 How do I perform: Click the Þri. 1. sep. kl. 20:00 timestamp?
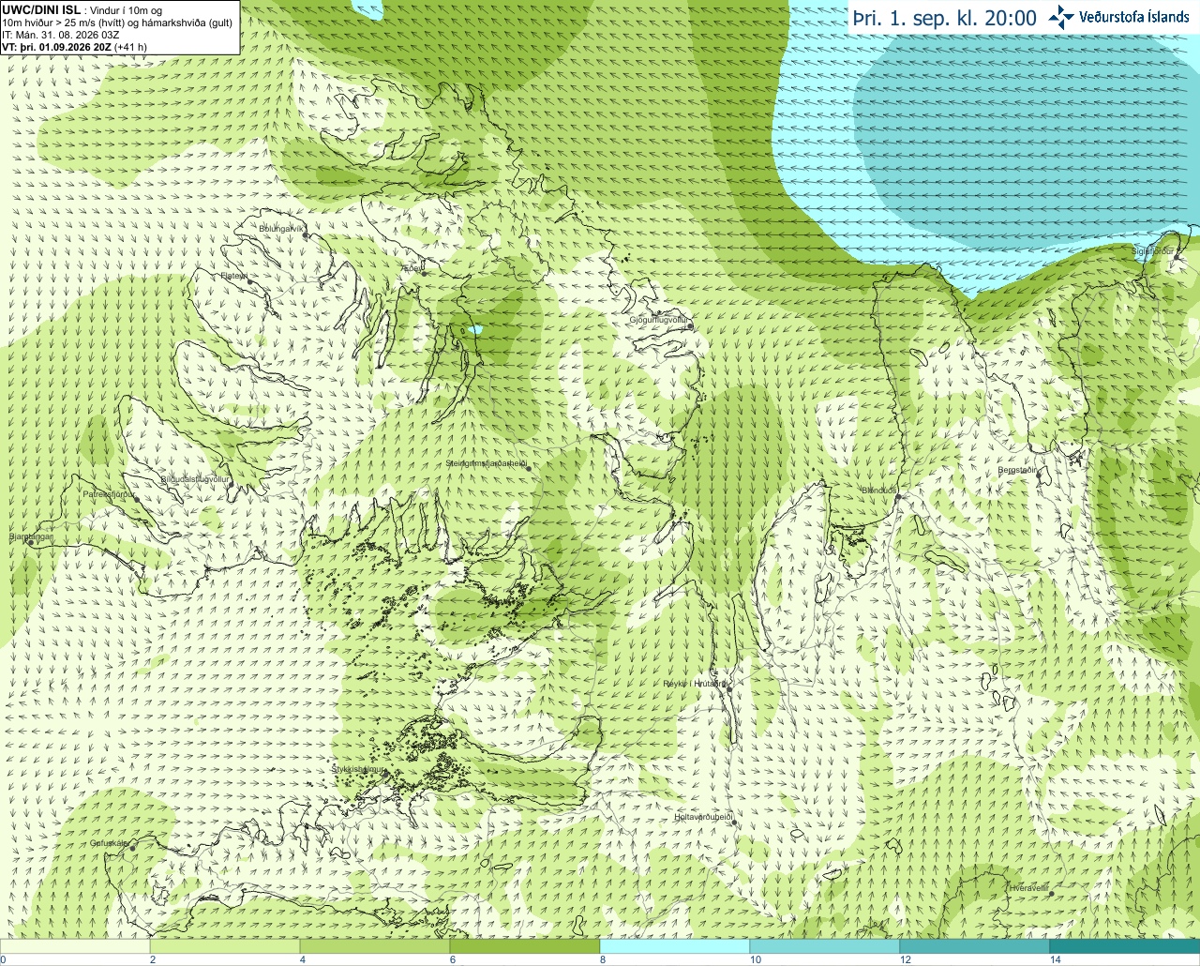click(x=944, y=18)
